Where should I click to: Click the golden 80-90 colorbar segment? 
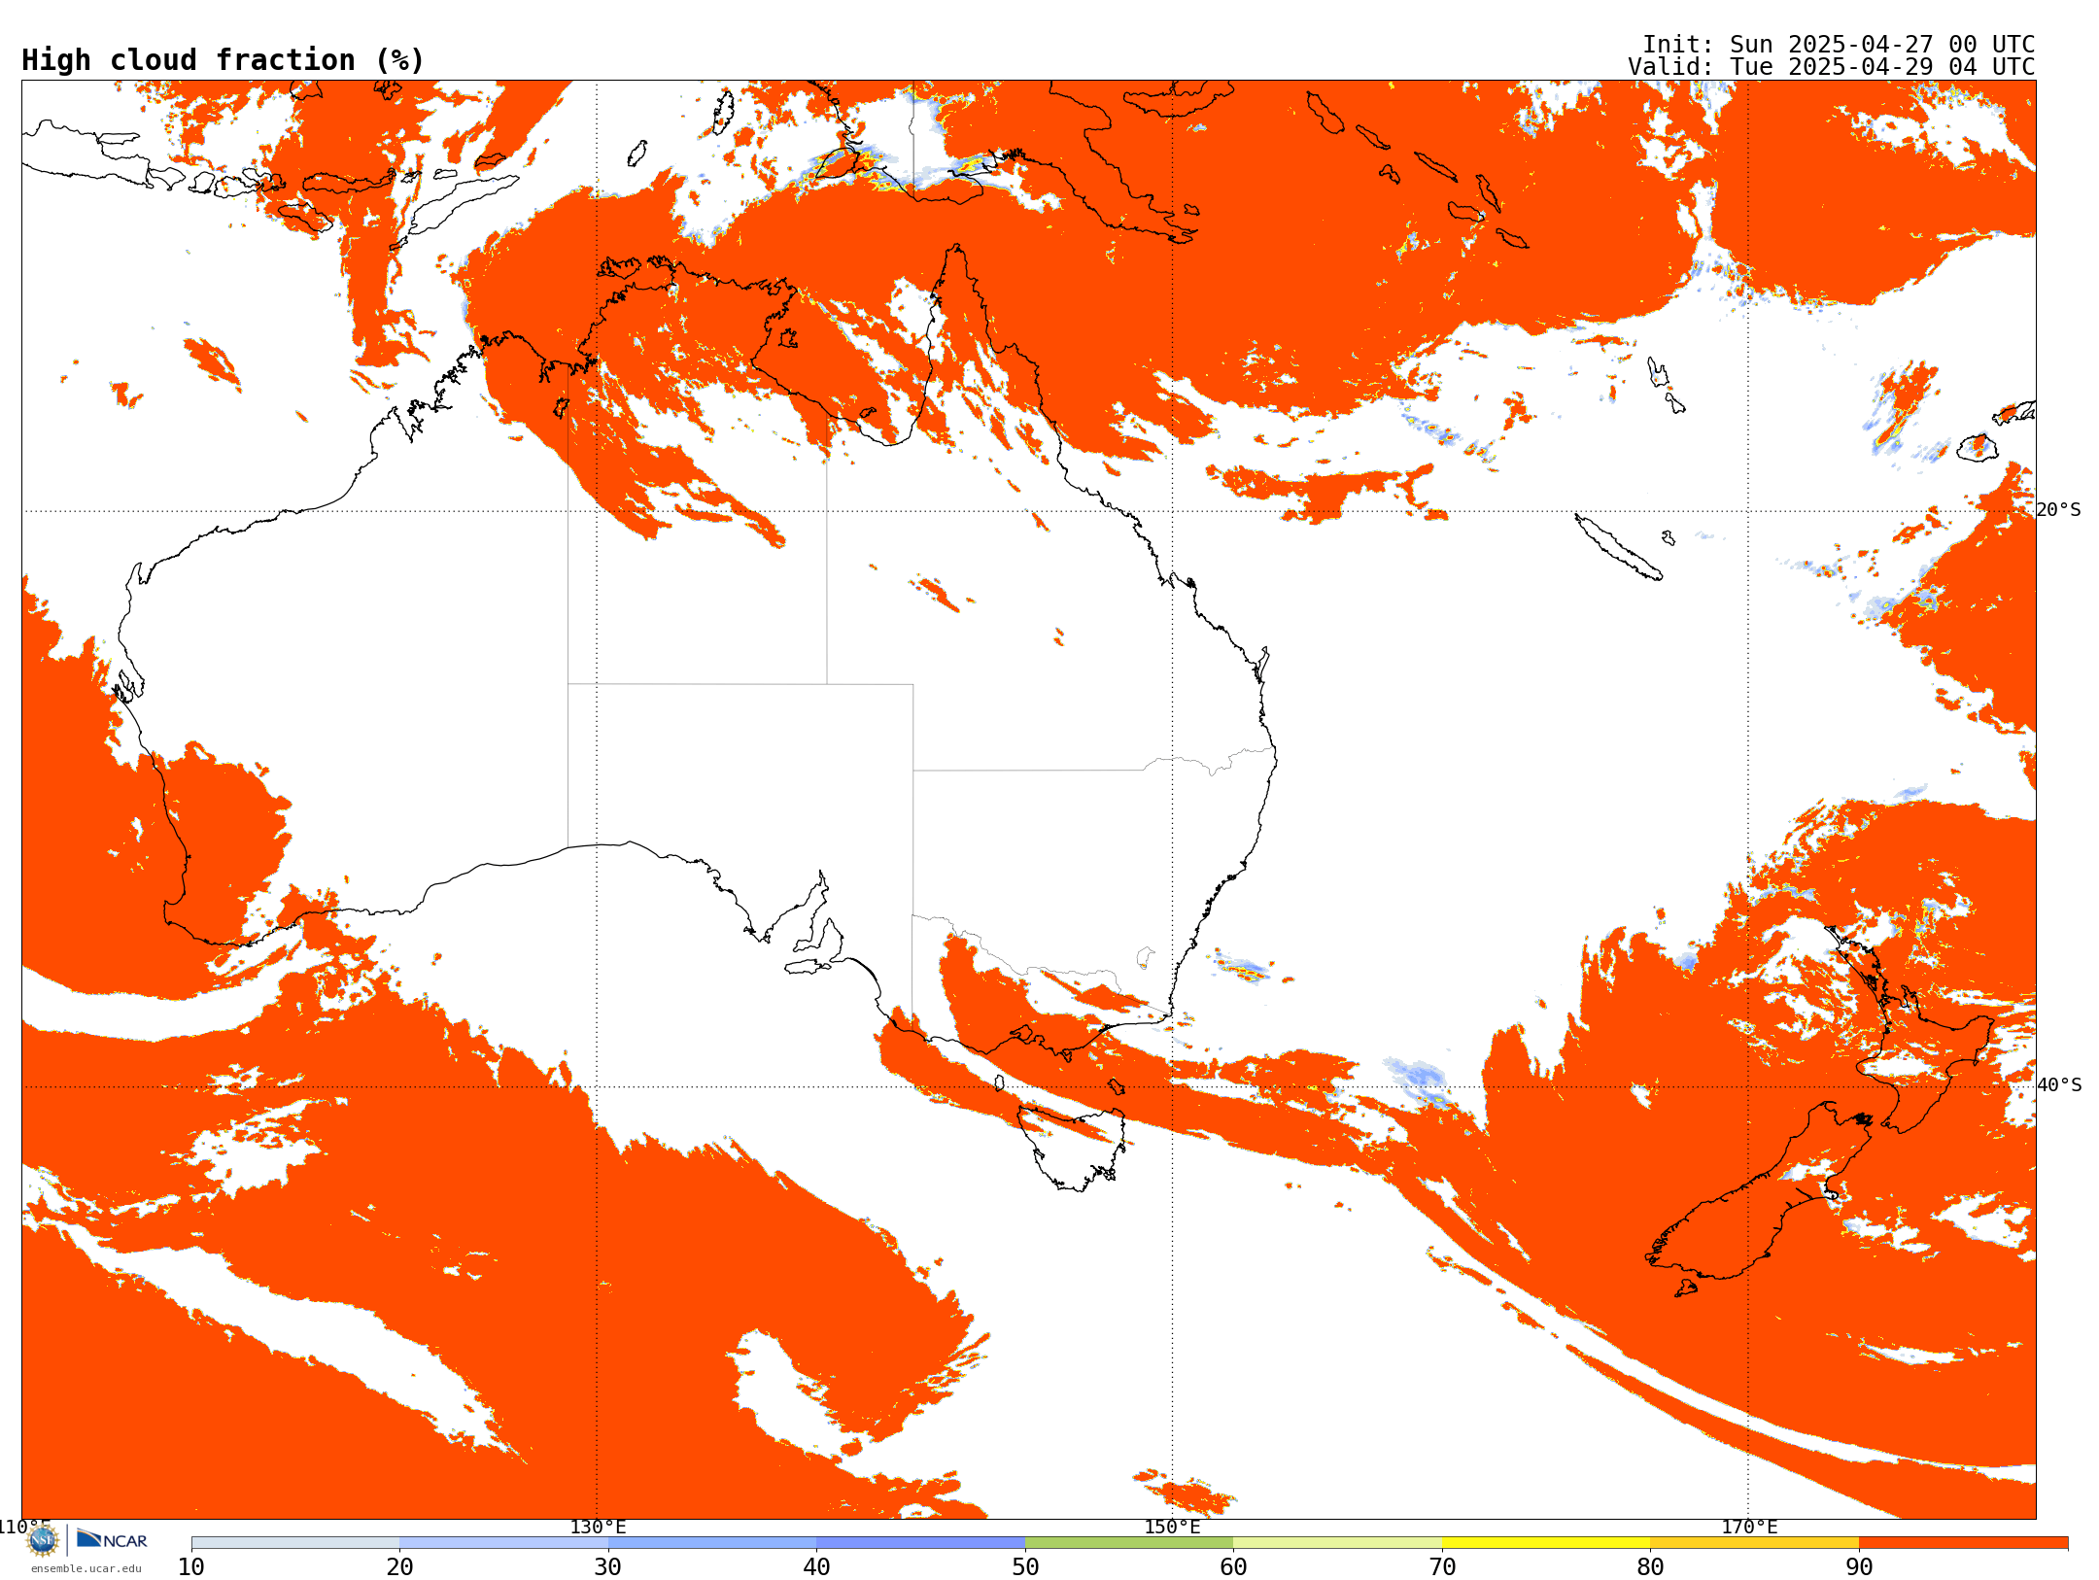click(x=1754, y=1543)
